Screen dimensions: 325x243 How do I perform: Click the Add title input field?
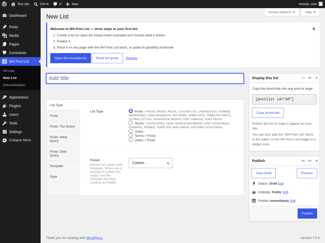pos(145,78)
